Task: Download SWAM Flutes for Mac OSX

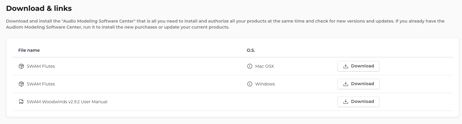Action: [358, 66]
